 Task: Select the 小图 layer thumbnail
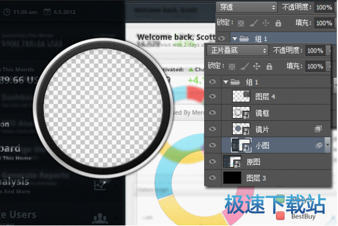point(241,145)
